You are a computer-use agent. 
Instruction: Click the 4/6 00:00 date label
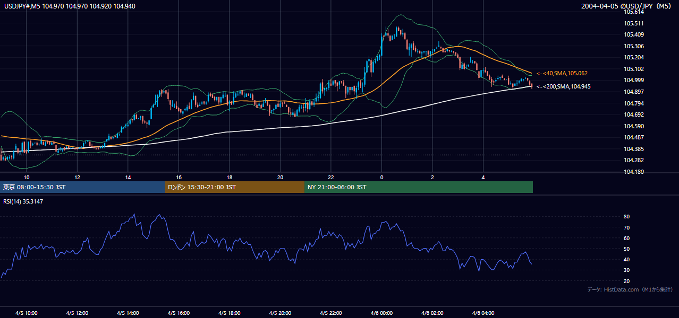click(381, 313)
